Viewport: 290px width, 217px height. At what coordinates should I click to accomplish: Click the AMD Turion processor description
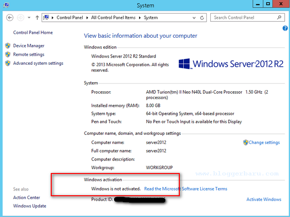pyautogui.click(x=207, y=95)
